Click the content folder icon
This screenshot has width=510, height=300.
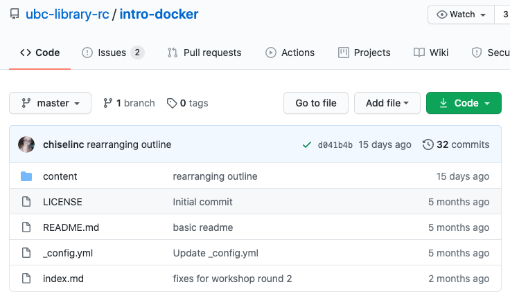coord(26,176)
